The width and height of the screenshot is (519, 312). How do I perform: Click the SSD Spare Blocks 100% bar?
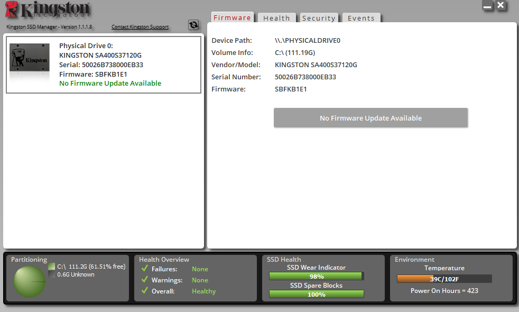pos(317,294)
